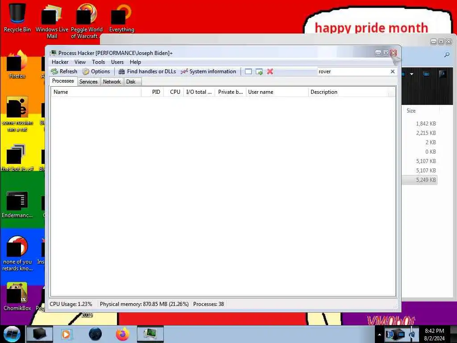Open the black box taskbar app

coord(40,334)
